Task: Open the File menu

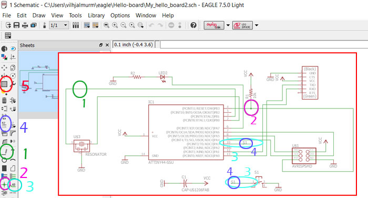Action: coord(6,15)
